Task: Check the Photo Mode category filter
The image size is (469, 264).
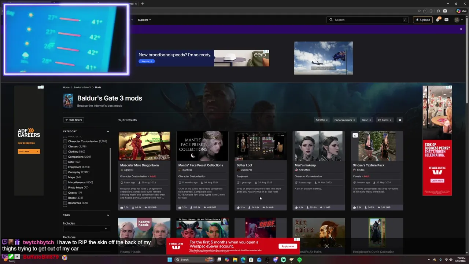Action: (65, 187)
